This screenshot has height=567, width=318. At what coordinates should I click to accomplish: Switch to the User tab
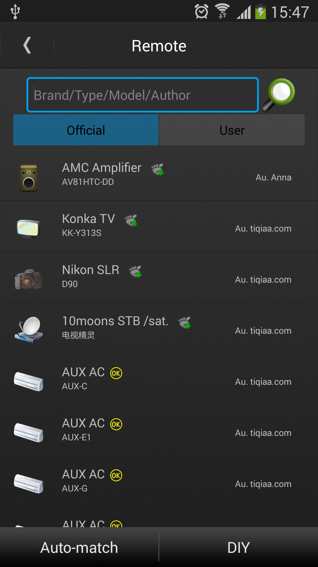232,130
